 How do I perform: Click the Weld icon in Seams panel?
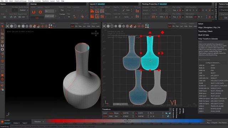click(5, 17)
